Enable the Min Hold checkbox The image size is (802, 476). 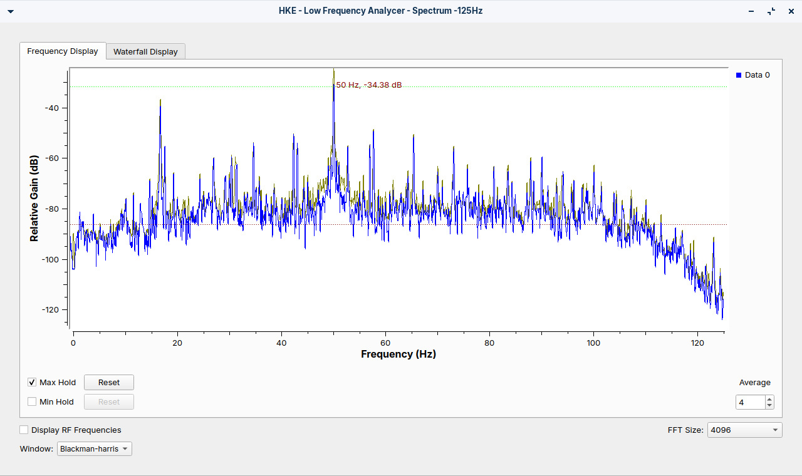click(x=32, y=402)
